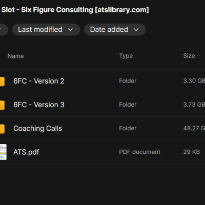Open the 6FC - Version 2 folder name
The height and width of the screenshot is (205, 205).
click(39, 81)
